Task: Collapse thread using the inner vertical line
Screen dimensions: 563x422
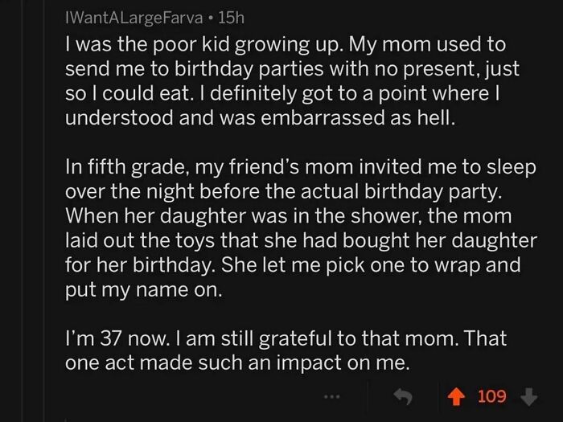Action: [x=43, y=211]
